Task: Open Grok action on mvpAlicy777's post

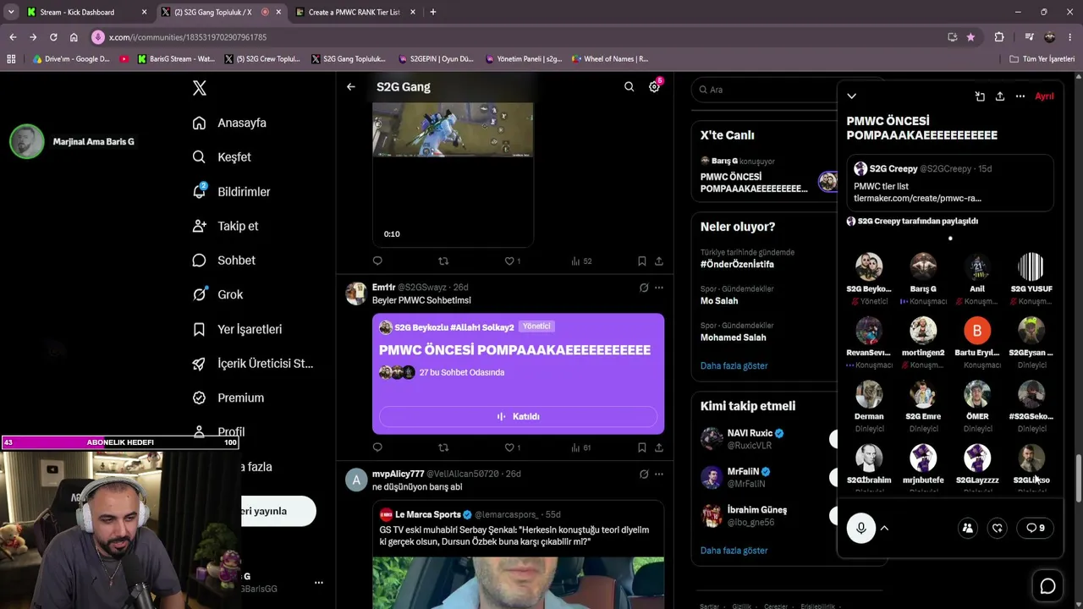Action: click(644, 475)
